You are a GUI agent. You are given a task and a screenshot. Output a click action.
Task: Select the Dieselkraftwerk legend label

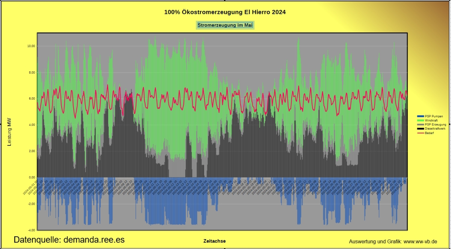[435, 129]
